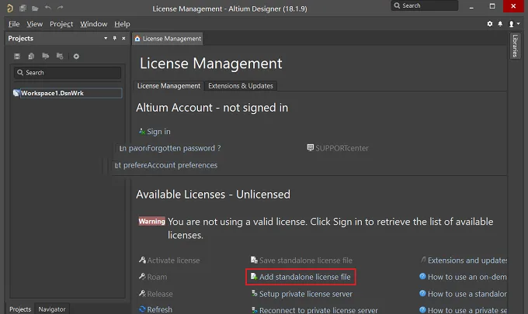Open the Project menu
Viewport: 528px width, 314px height.
(x=61, y=24)
